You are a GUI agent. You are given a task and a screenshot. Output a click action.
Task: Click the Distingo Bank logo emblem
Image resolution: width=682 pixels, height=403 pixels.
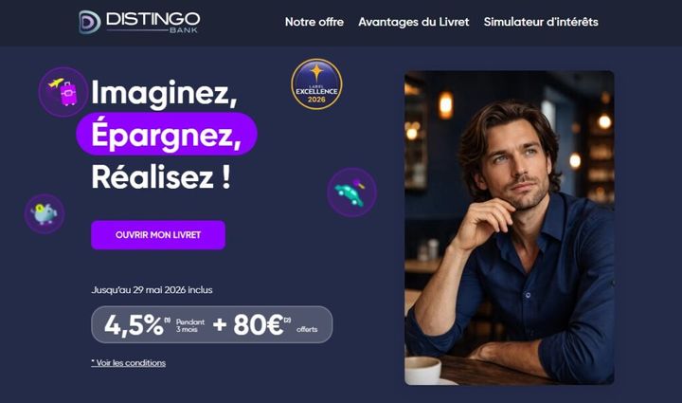click(x=89, y=22)
